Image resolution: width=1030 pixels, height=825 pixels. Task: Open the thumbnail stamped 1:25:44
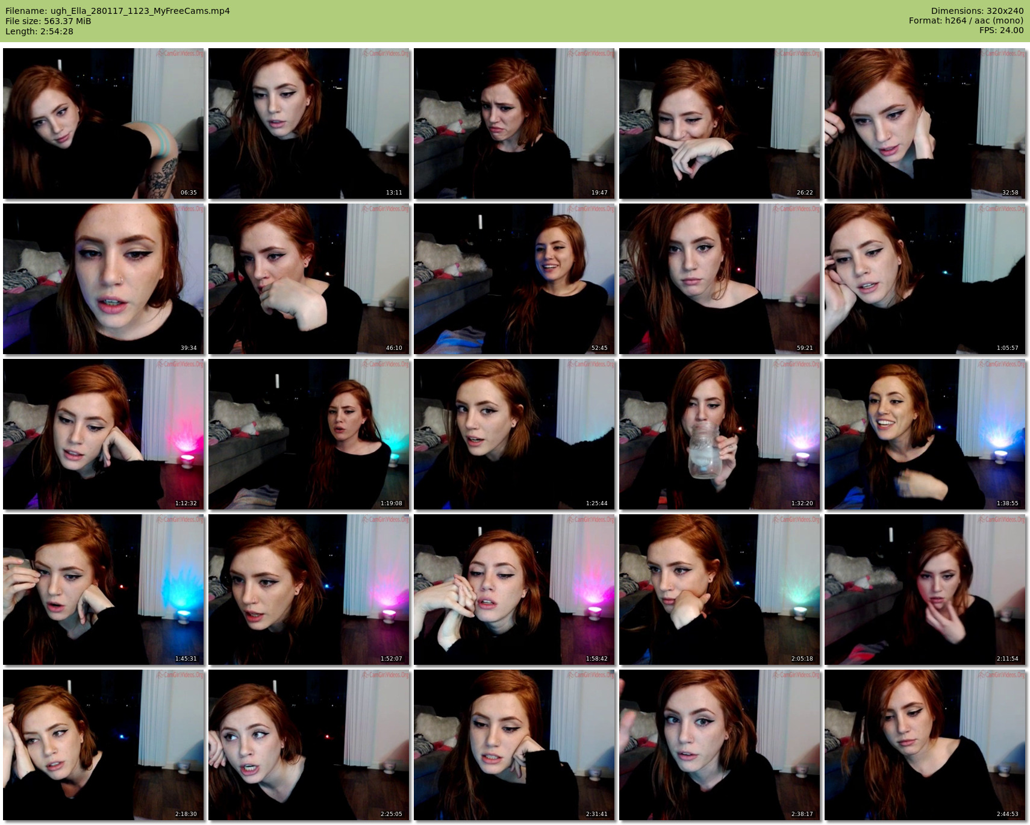click(x=514, y=434)
